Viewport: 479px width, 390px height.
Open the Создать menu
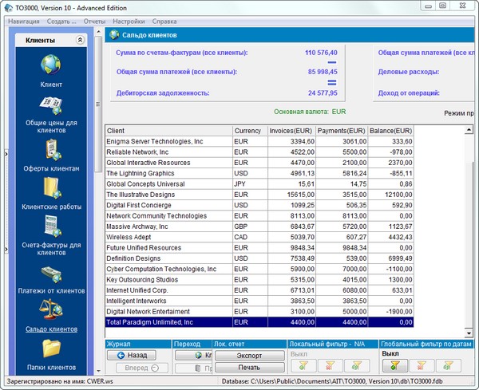click(x=61, y=21)
